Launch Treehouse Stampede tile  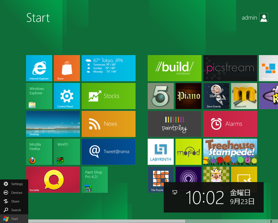230,152
